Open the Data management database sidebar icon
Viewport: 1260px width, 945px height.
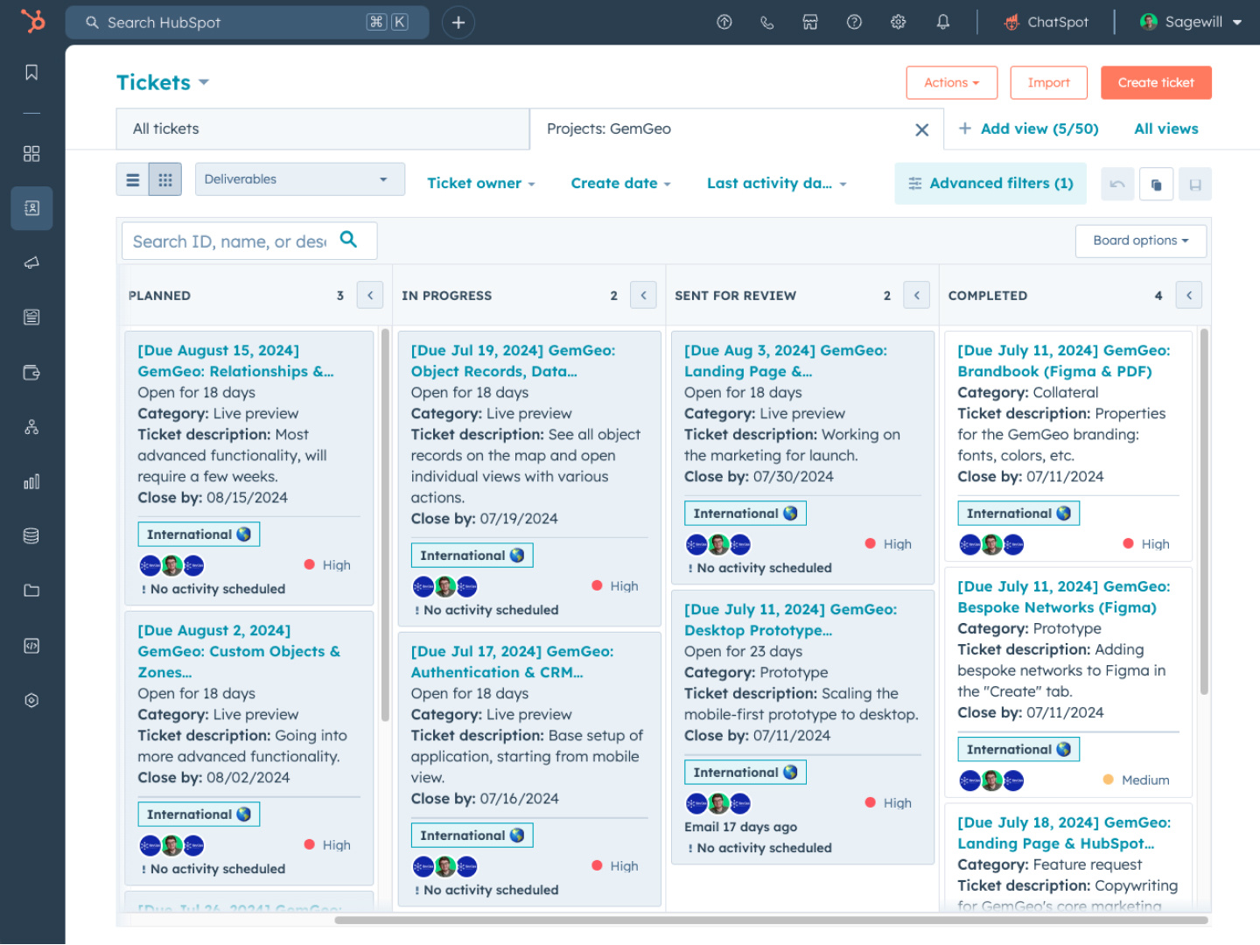31,535
